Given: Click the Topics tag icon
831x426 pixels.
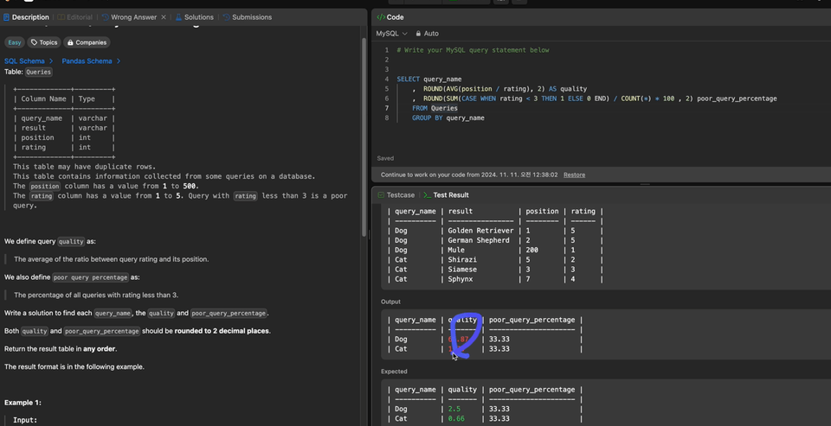Looking at the screenshot, I should [34, 42].
